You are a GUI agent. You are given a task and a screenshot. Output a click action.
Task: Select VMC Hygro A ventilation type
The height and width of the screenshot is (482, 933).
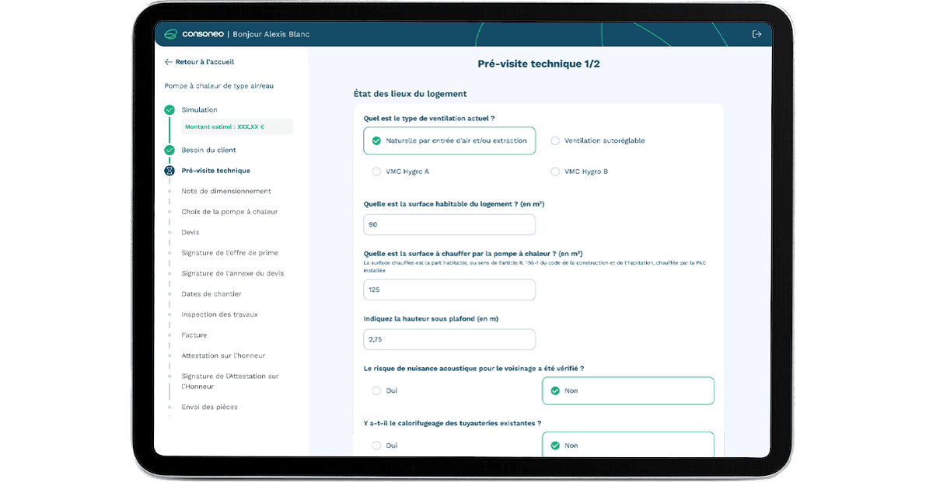click(x=377, y=172)
